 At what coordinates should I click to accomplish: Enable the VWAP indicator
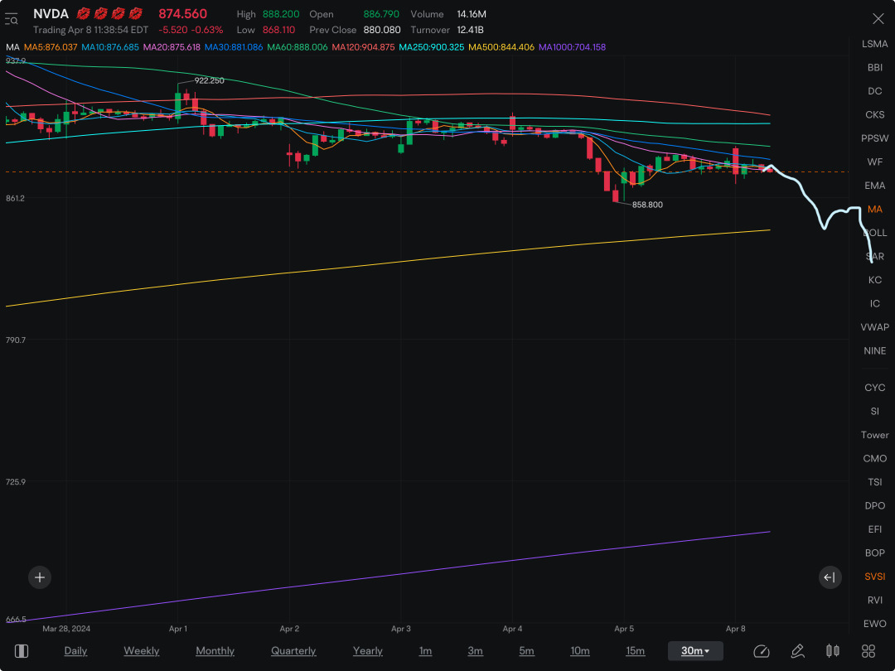874,327
